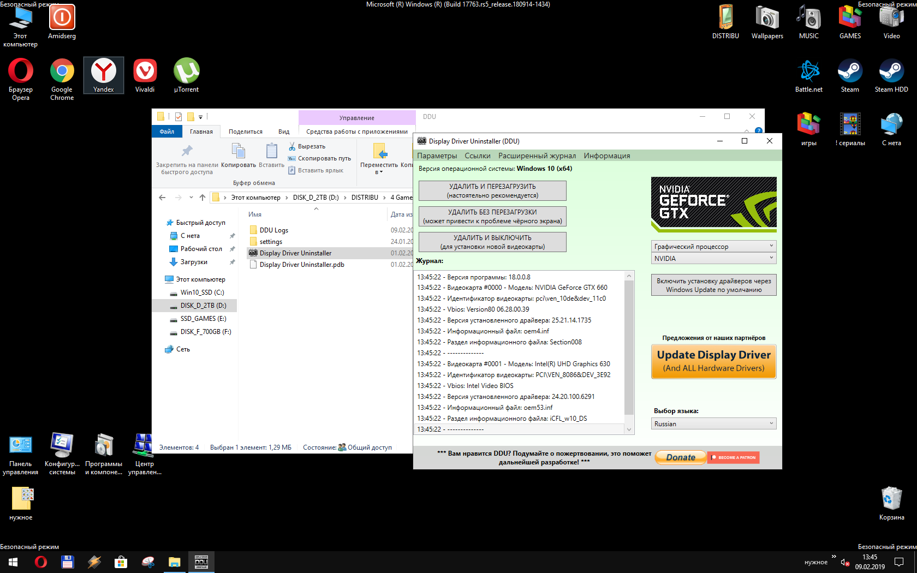Open the Расширенный журнал menu

point(537,156)
